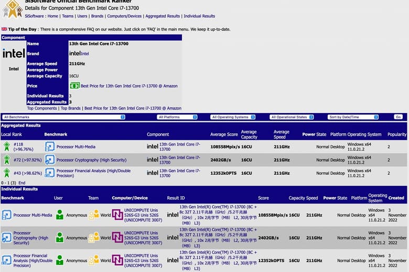The width and height of the screenshot is (409, 272).
Task: Click the large Intel brand logo in Component
Action: [14, 54]
